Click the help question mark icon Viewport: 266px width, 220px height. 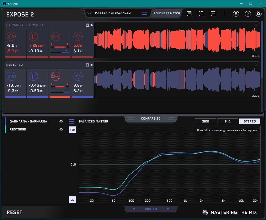click(248, 14)
